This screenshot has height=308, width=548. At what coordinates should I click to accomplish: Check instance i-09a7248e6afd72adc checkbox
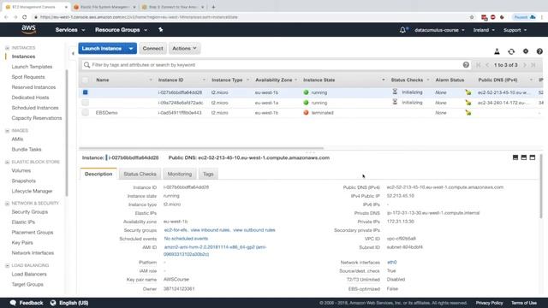tap(86, 103)
